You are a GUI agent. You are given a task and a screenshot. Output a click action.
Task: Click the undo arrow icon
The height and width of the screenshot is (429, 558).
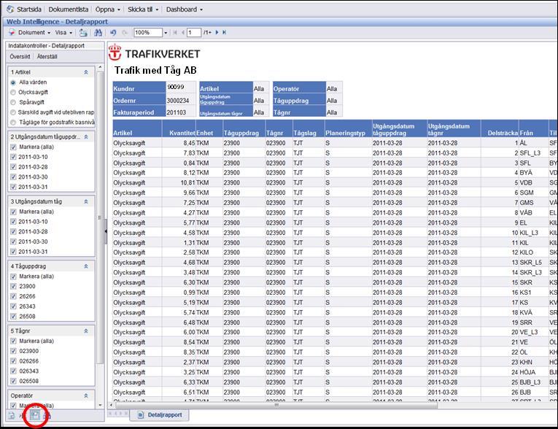tap(113, 33)
